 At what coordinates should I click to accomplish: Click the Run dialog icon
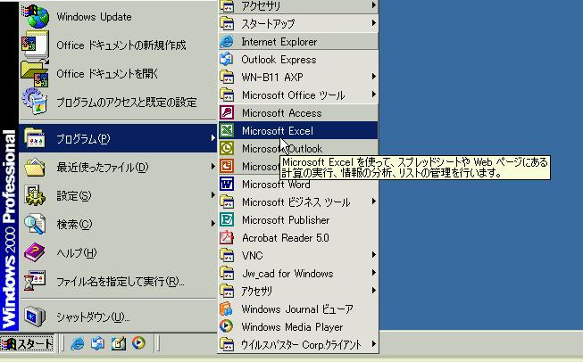click(x=35, y=281)
